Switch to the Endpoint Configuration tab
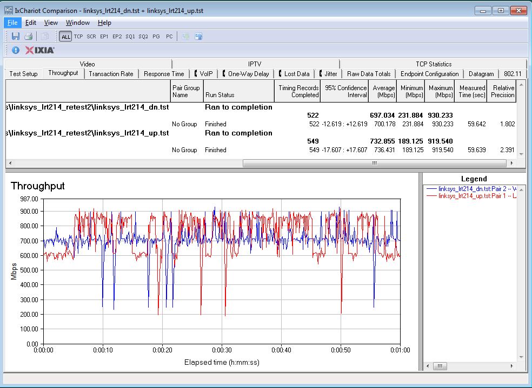532x388 pixels. 429,74
